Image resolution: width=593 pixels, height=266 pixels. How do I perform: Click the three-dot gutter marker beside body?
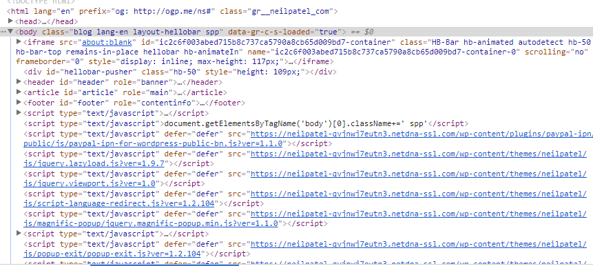tap(3, 32)
